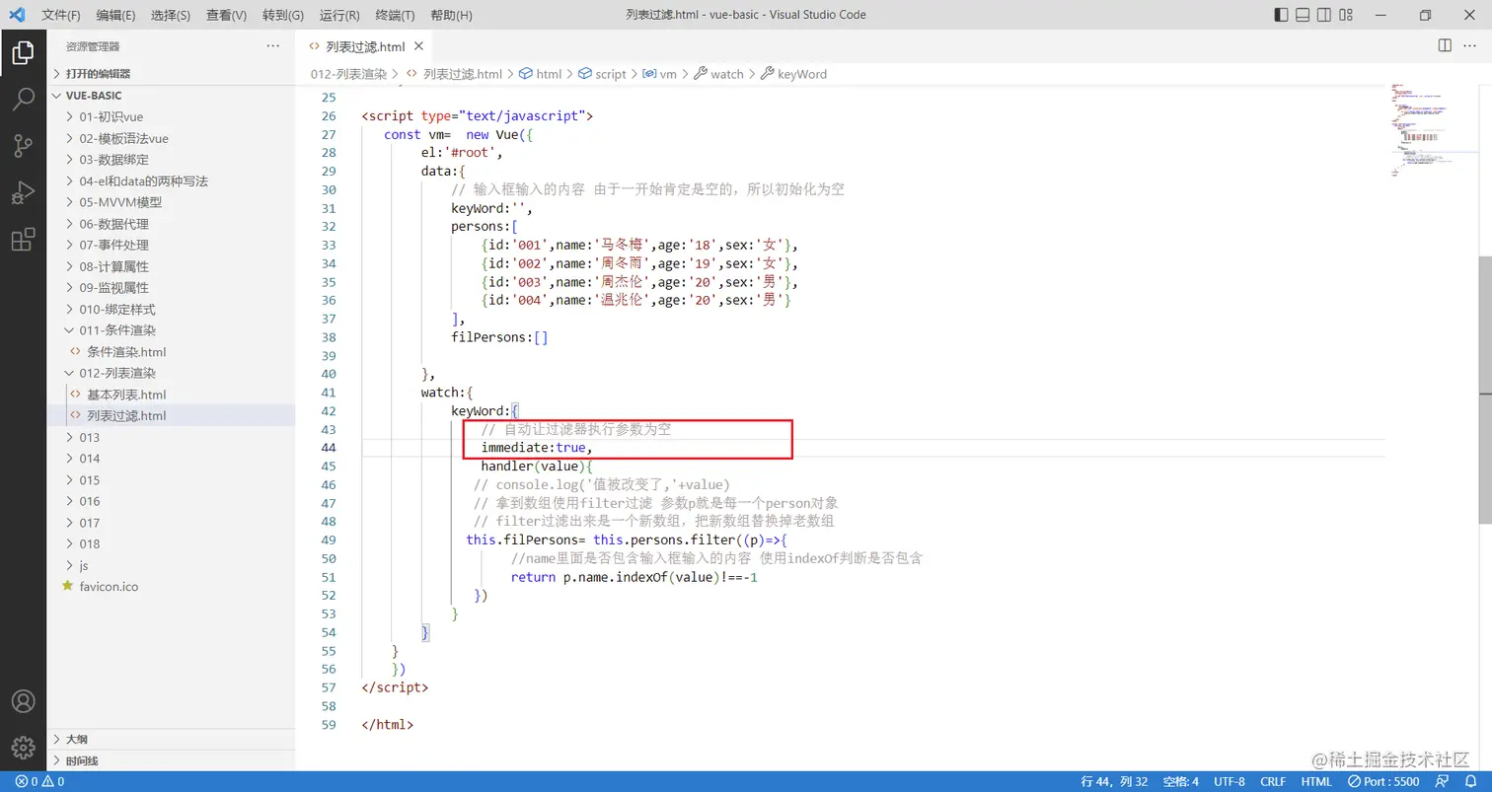Open customize layout icon in title bar
Viewport: 1492px width, 792px height.
(x=1346, y=15)
